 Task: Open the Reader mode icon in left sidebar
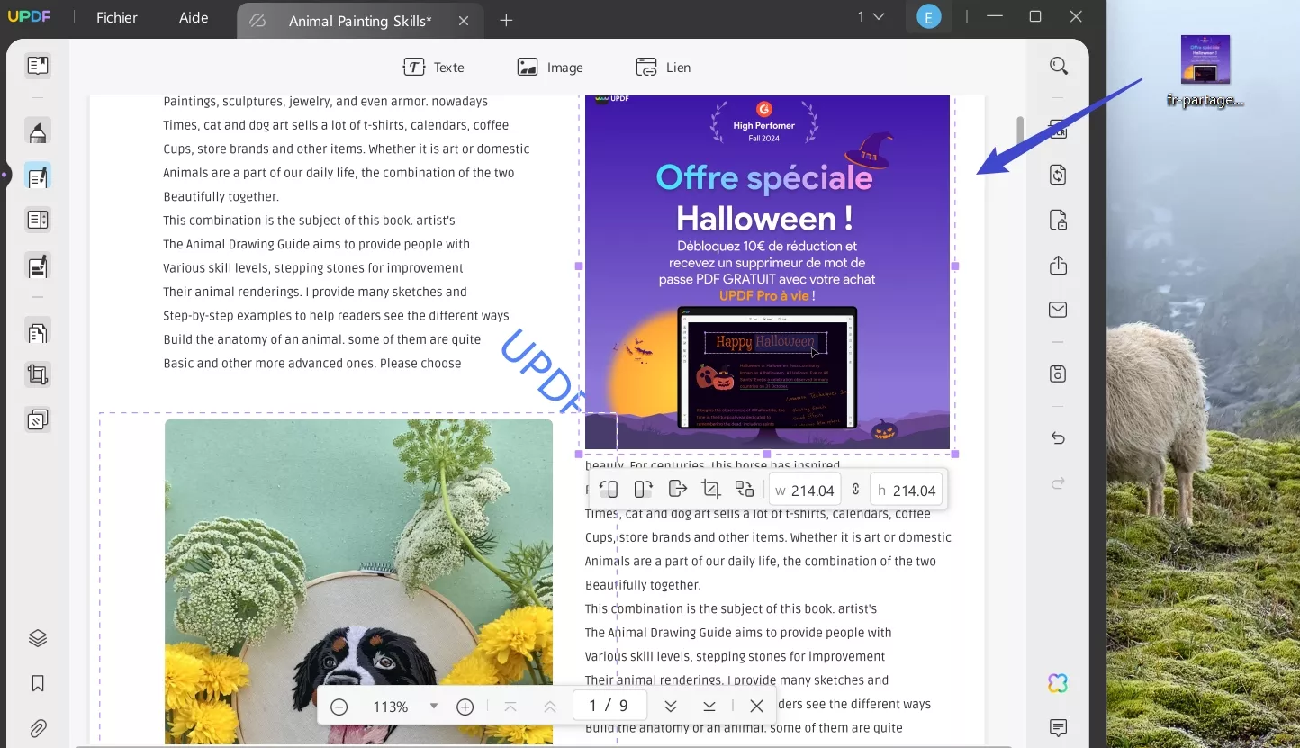37,66
